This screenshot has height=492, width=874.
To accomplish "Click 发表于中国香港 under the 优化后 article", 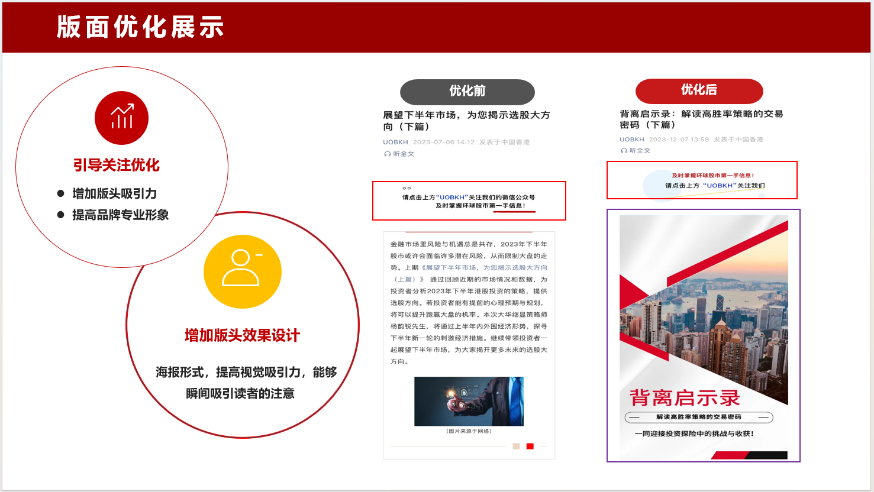I will (x=738, y=140).
